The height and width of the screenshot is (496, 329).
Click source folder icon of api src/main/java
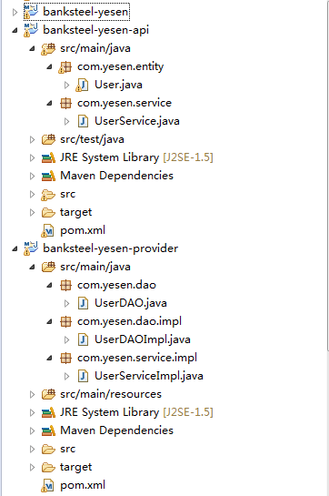(48, 49)
